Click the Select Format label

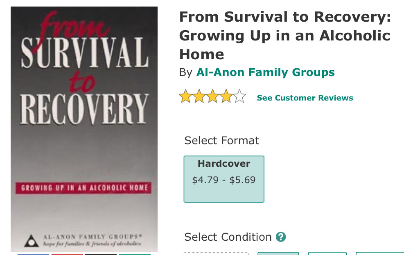coord(221,141)
